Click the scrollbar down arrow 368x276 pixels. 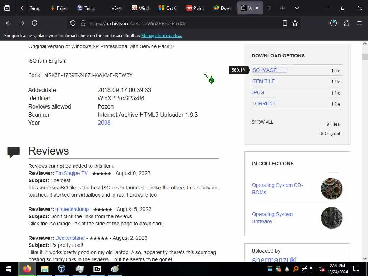tap(365, 259)
